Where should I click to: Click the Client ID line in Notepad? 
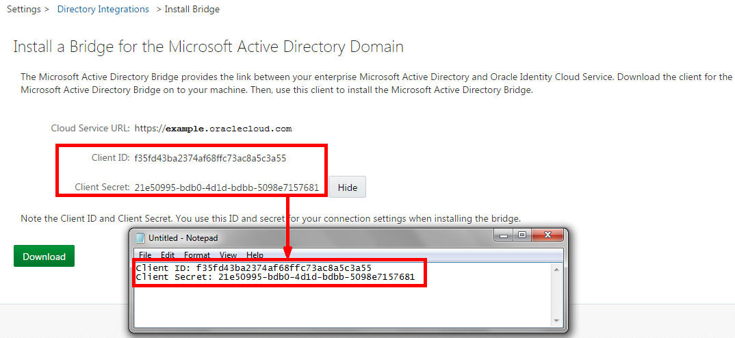[x=254, y=268]
